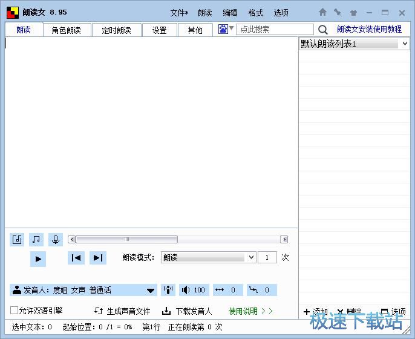Open the 朗读模式 combo box

pyautogui.click(x=208, y=257)
